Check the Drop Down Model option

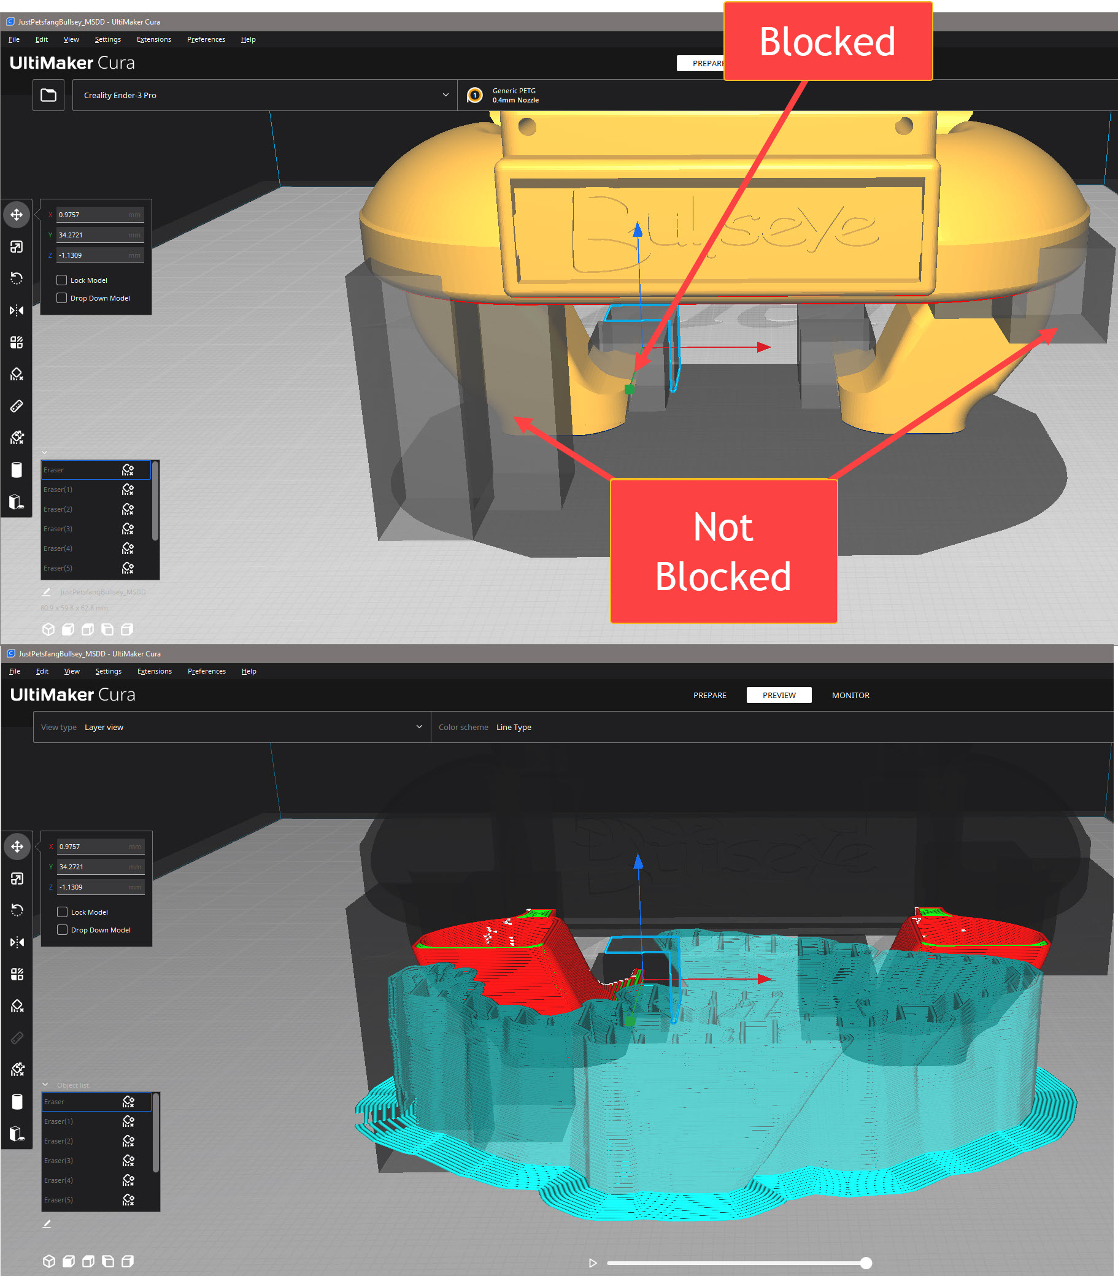(x=62, y=298)
